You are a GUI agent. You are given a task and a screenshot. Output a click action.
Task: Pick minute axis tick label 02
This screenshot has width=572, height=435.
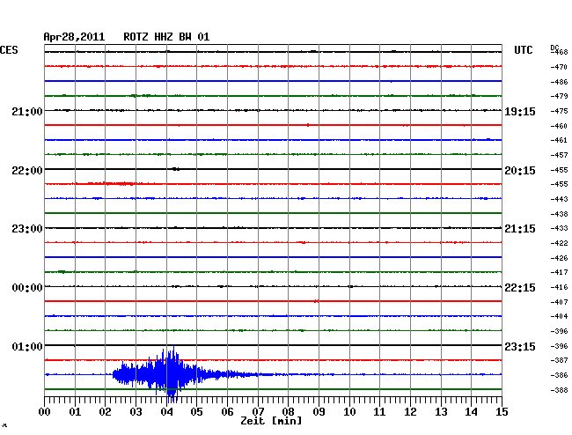point(105,412)
